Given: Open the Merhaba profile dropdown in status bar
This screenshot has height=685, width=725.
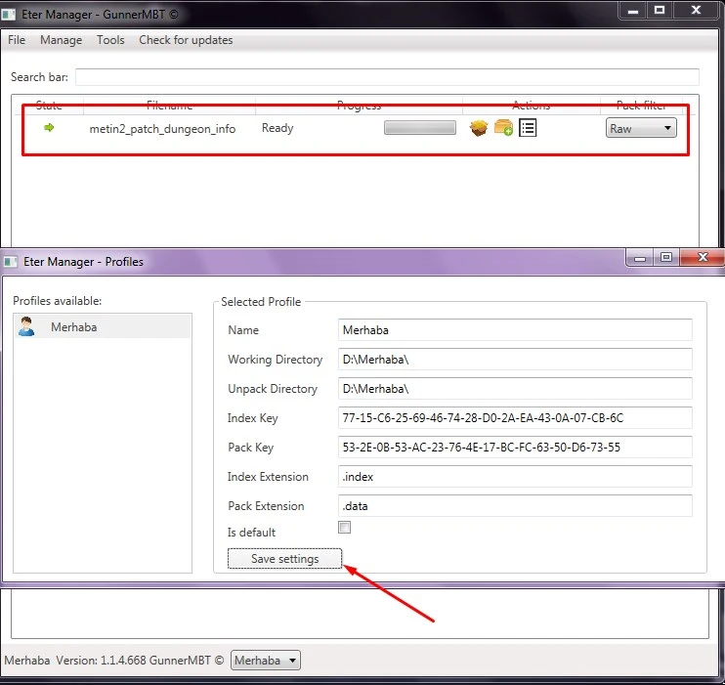Looking at the screenshot, I should 266,660.
